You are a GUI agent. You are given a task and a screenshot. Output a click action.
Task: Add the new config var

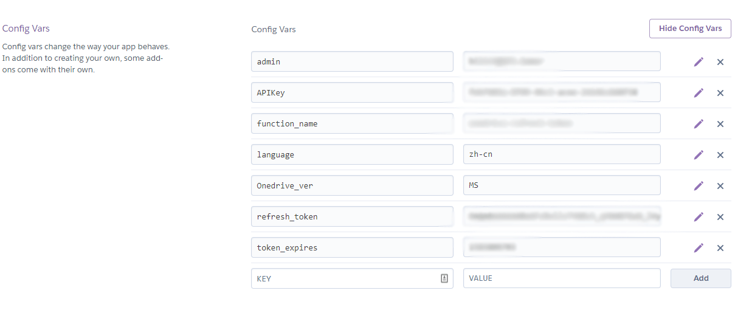tap(701, 278)
